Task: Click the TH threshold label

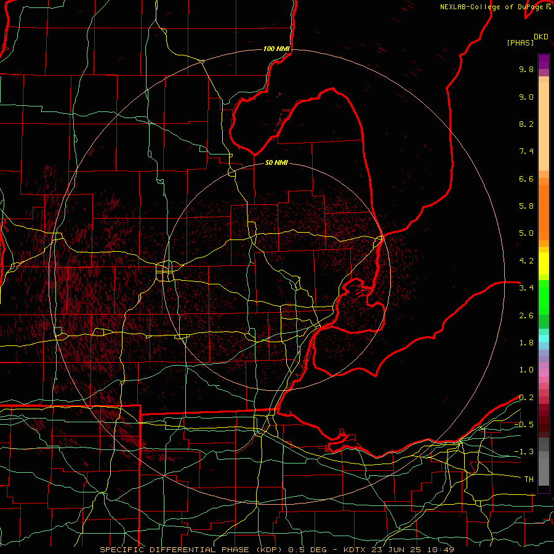Action: coord(529,480)
